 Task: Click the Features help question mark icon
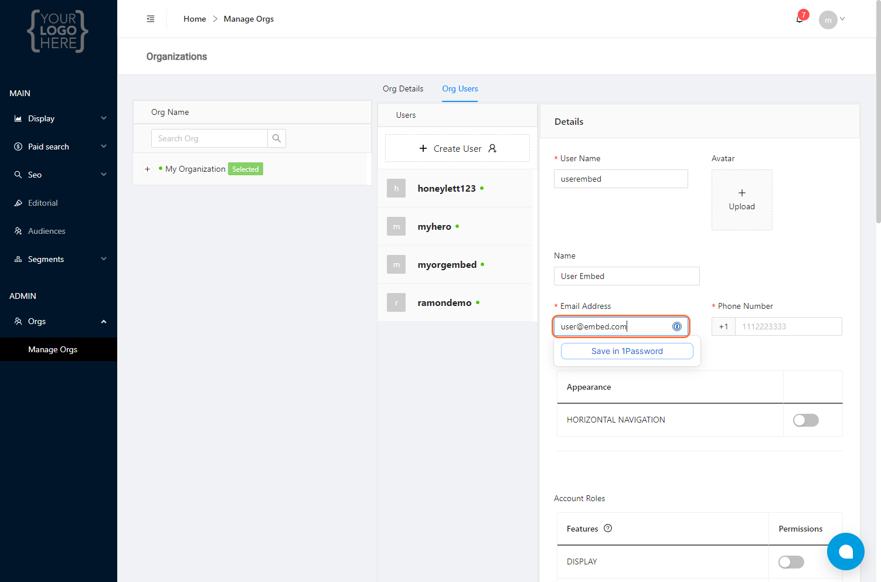[608, 528]
